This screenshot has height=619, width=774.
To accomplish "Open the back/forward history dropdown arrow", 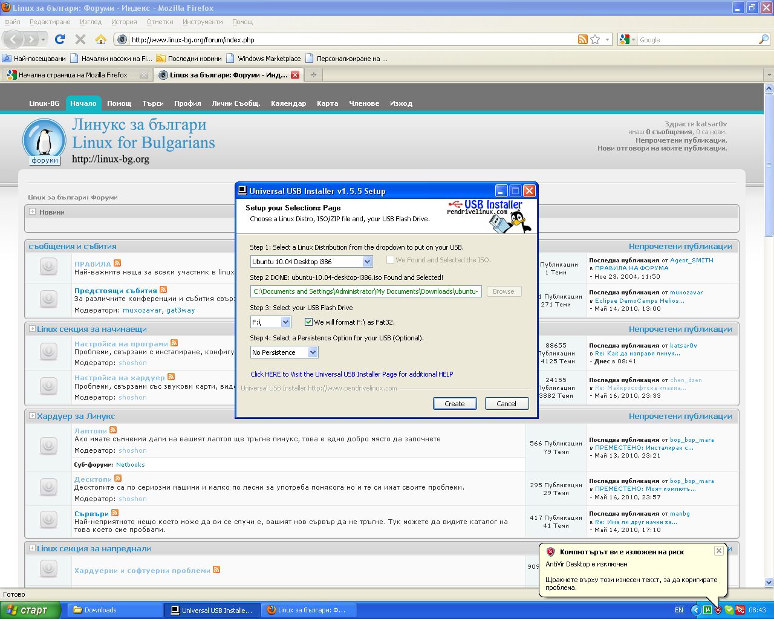I will click(43, 39).
